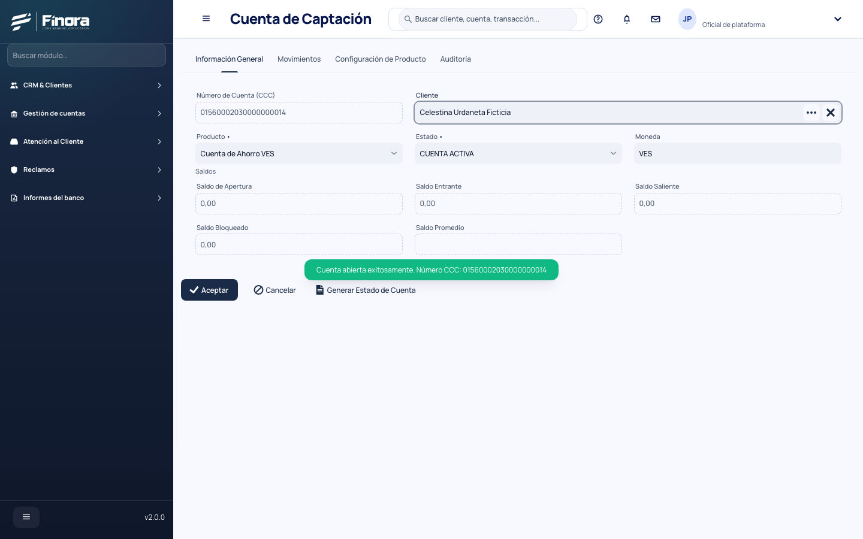Image resolution: width=863 pixels, height=539 pixels.
Task: Click the Saldo Bloqueado field
Action: 299,244
